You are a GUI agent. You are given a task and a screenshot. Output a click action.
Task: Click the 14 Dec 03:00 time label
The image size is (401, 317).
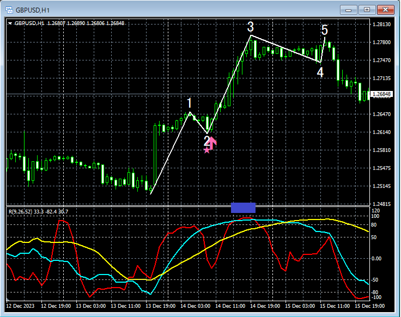pyautogui.click(x=196, y=306)
